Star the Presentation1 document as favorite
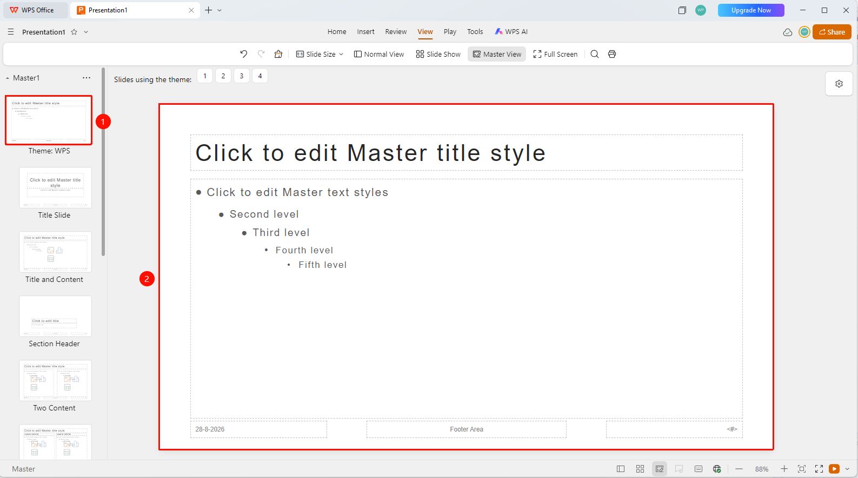Screen dimensions: 858x478 click(x=74, y=32)
